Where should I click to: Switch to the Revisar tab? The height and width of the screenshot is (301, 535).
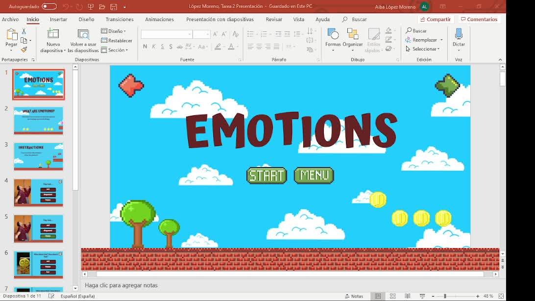pos(274,20)
